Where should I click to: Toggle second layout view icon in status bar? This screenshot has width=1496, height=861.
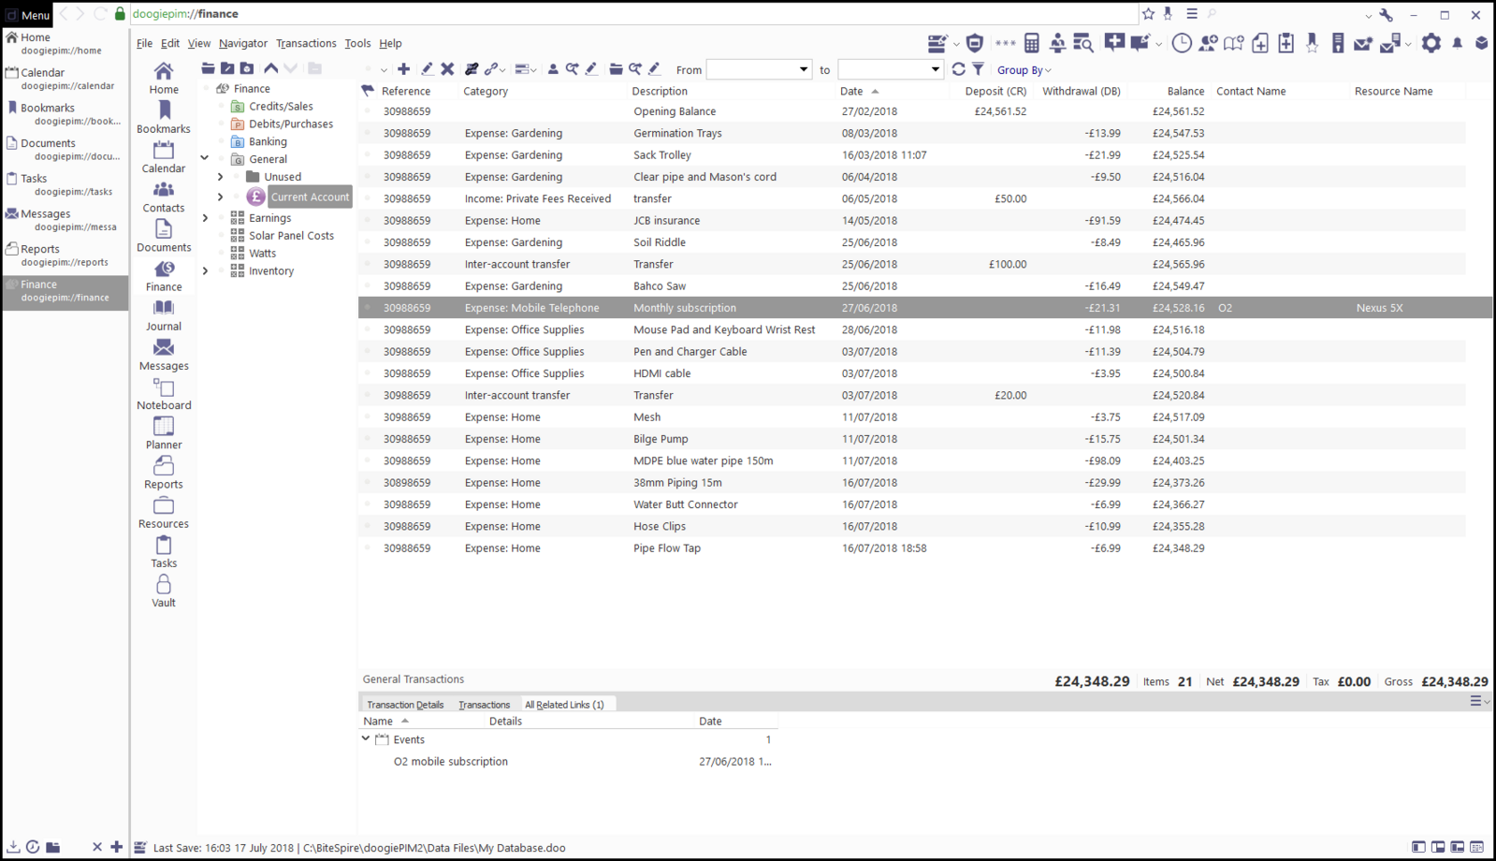tap(1438, 847)
